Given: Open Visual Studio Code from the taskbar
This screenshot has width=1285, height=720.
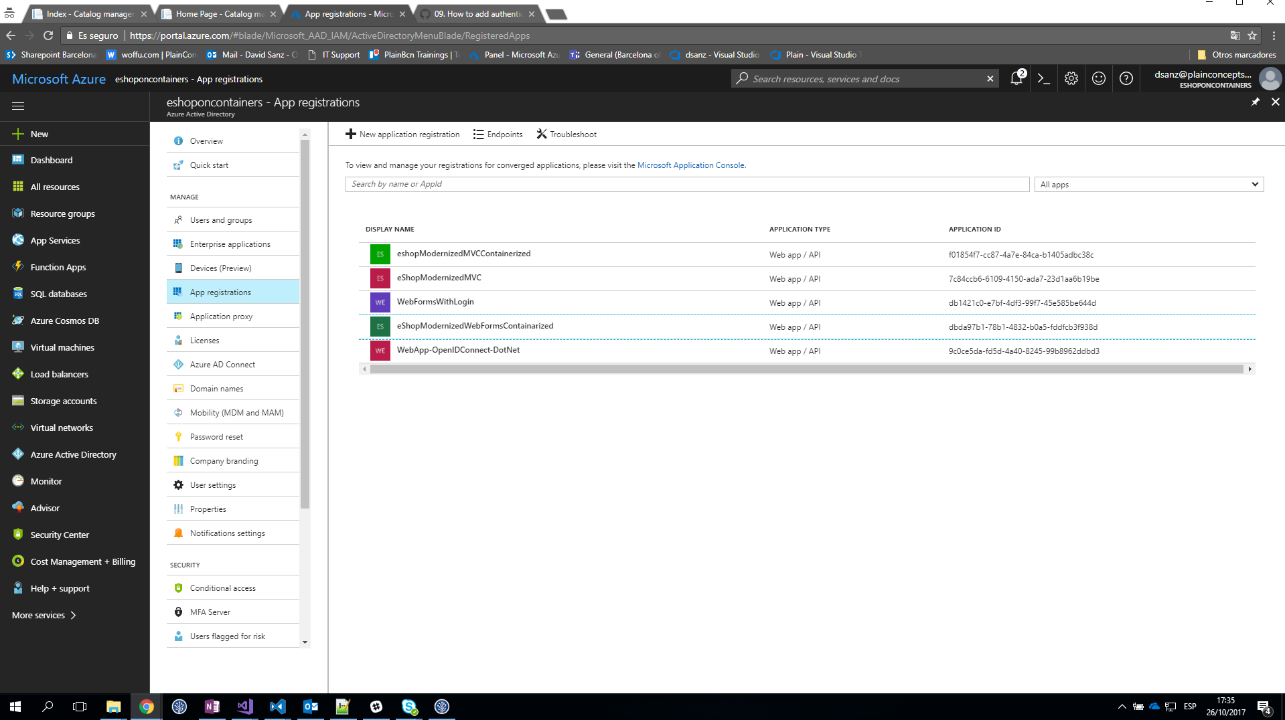Looking at the screenshot, I should pyautogui.click(x=277, y=707).
